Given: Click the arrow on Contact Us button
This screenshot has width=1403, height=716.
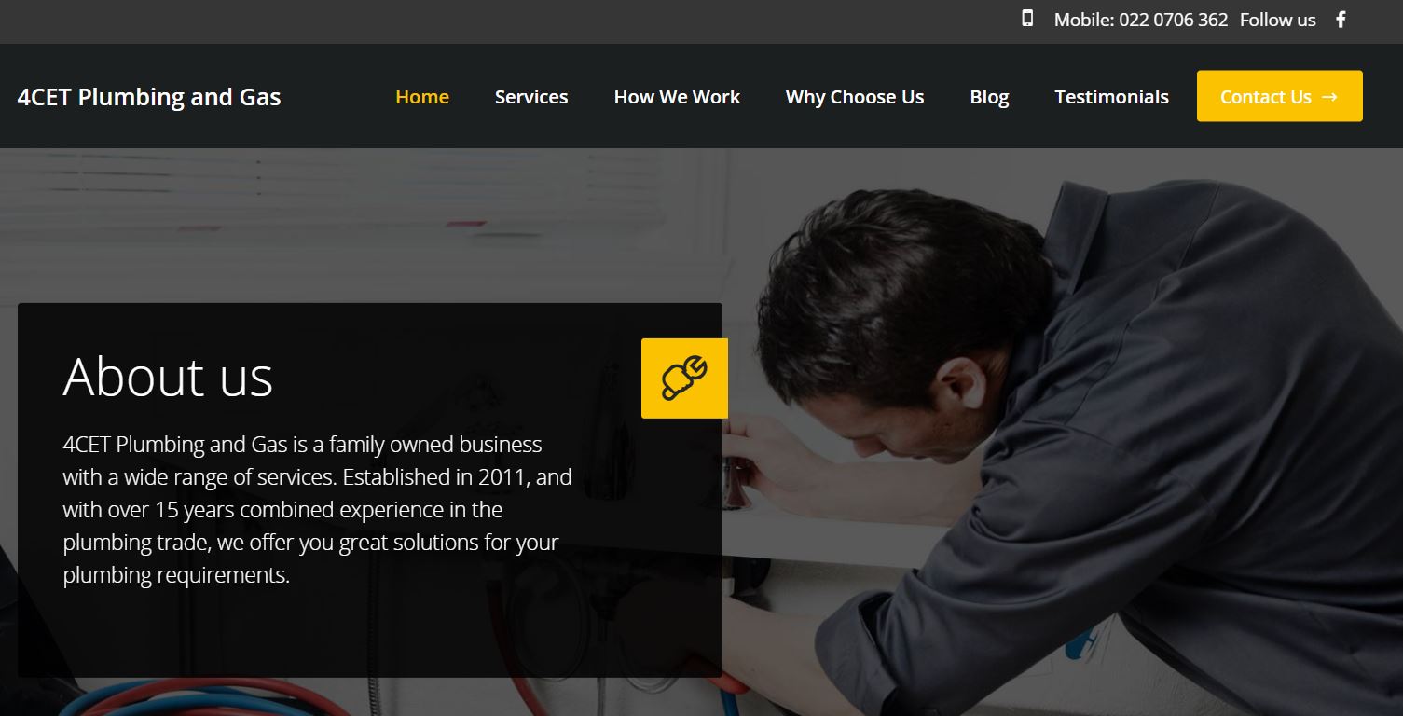Looking at the screenshot, I should click(1330, 96).
